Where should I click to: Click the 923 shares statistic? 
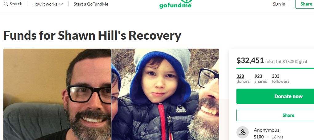click(x=260, y=78)
